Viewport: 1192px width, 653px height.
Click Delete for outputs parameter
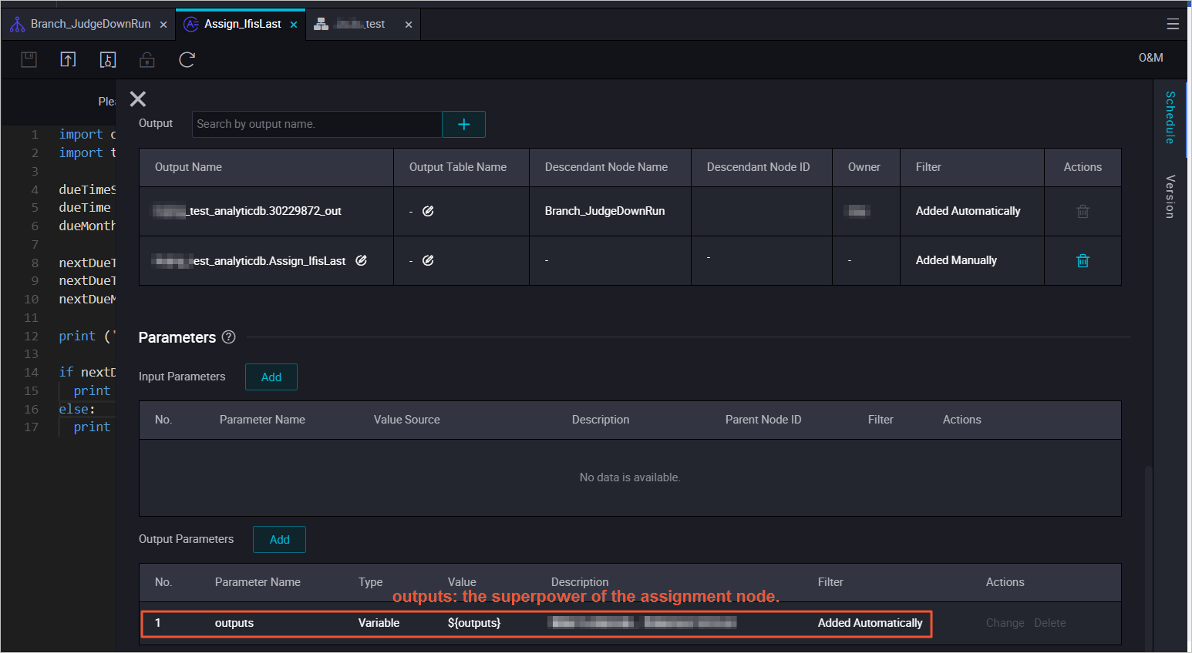(1049, 623)
